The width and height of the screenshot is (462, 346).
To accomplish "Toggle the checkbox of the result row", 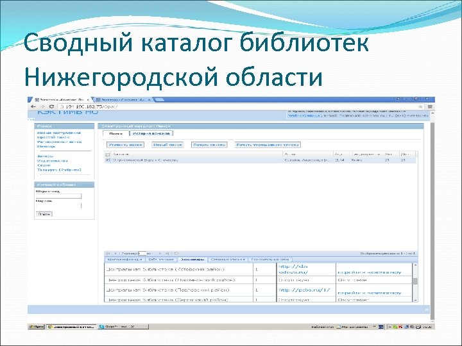I will (108, 160).
